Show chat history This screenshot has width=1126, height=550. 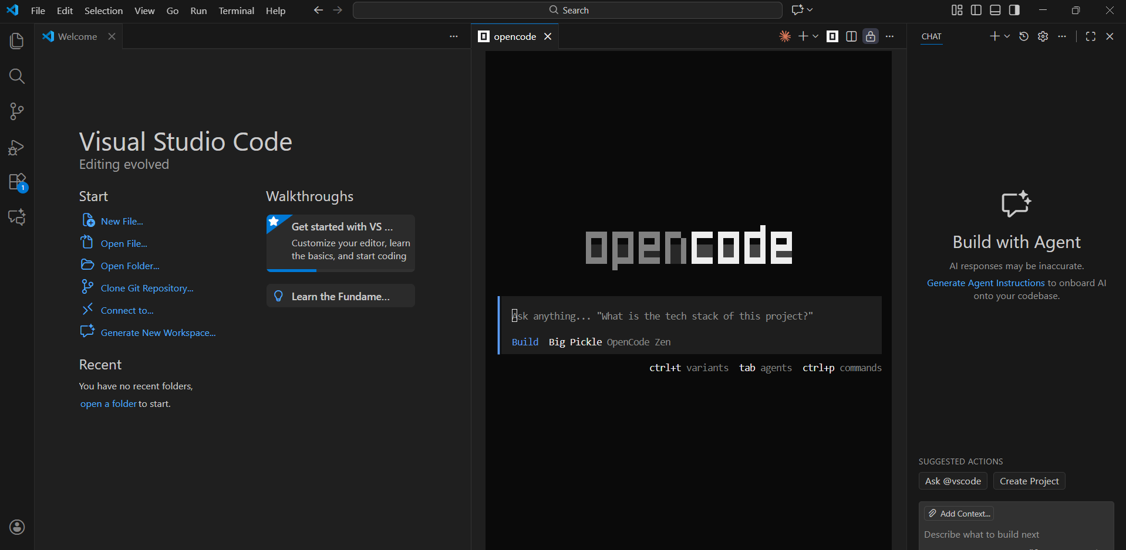tap(1024, 36)
